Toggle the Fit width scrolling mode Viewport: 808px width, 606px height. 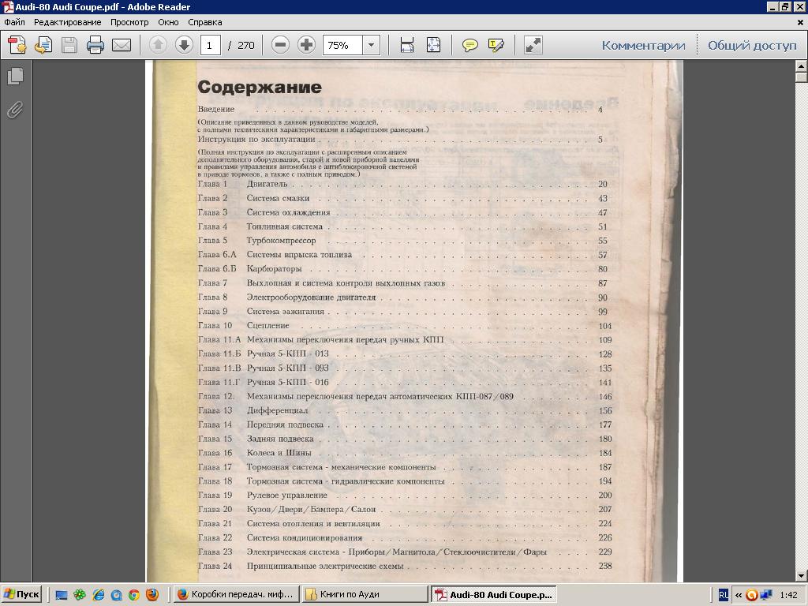click(x=407, y=45)
